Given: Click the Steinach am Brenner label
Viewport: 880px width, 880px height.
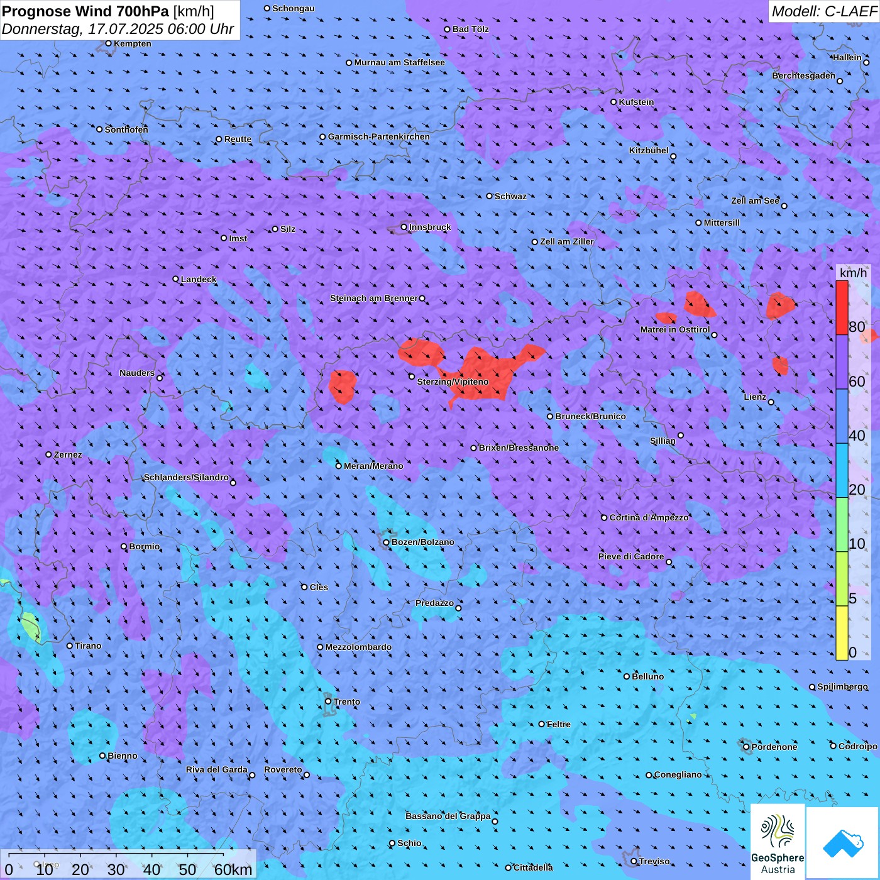Looking at the screenshot, I should pos(374,298).
